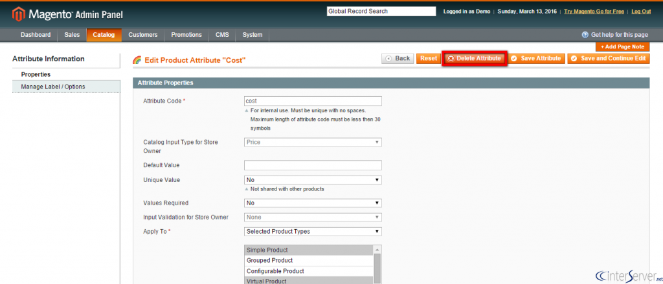The height and width of the screenshot is (284, 663).
Task: Click Try Magento Go for Free link
Action: 594,12
